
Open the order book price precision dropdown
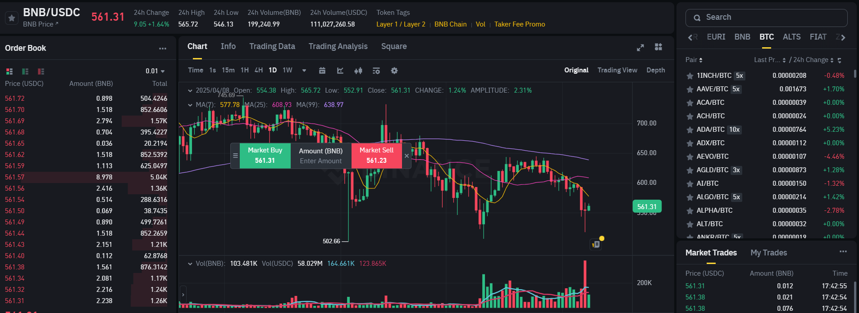click(x=155, y=71)
